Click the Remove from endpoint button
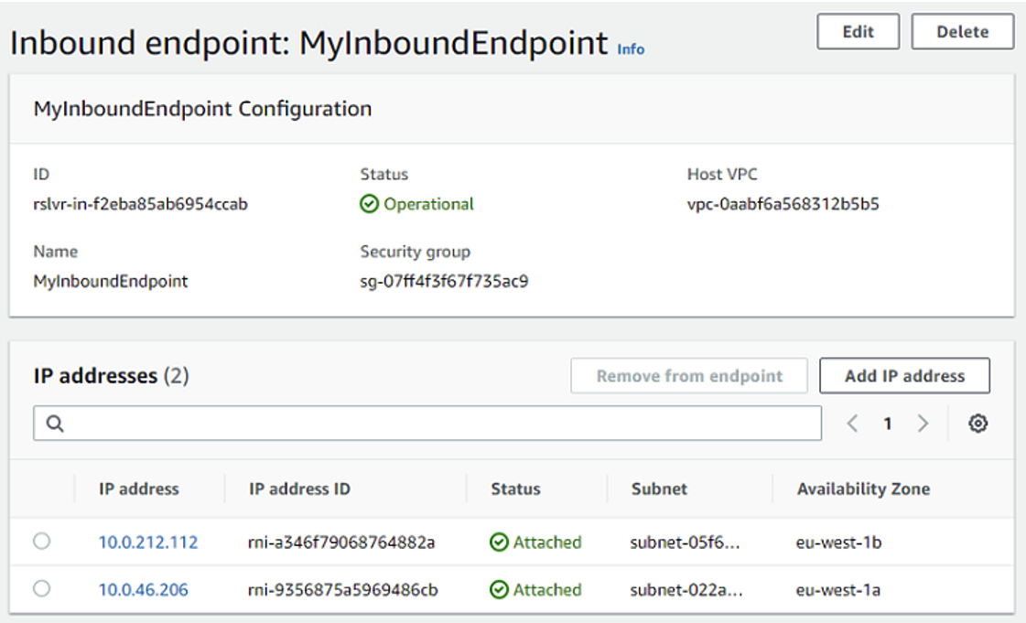Screen dimensions: 1026x623 point(689,375)
